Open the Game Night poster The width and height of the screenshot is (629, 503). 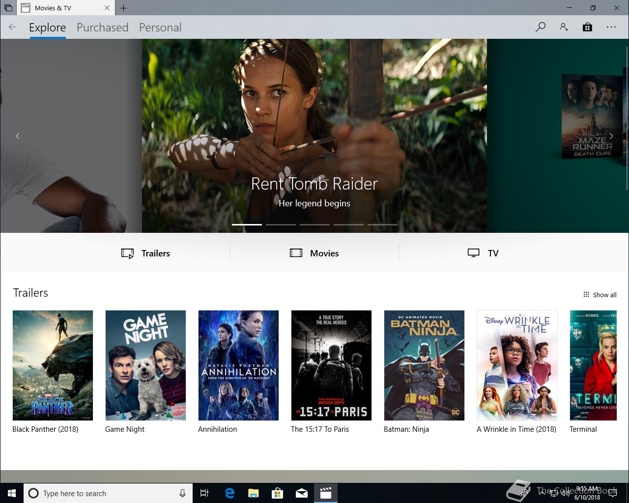pos(145,365)
